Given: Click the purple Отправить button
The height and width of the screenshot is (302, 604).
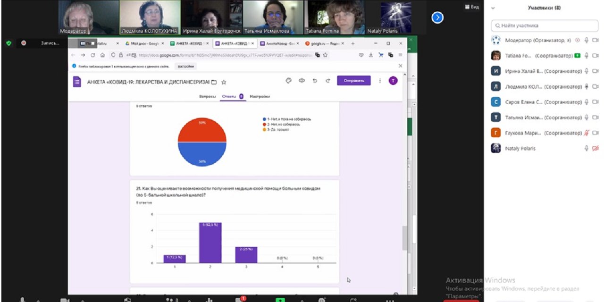Looking at the screenshot, I should tap(353, 81).
